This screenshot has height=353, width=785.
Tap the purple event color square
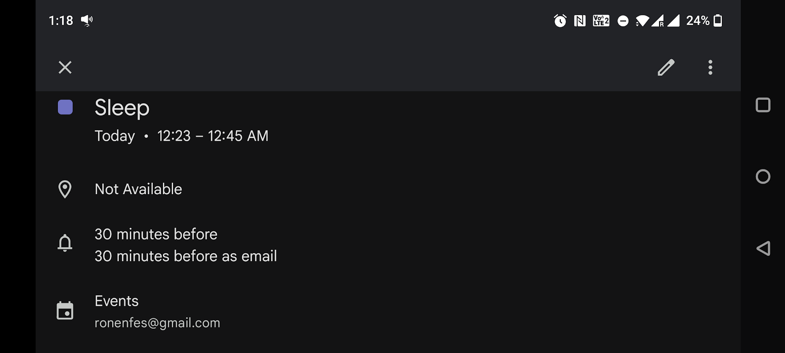pos(65,107)
